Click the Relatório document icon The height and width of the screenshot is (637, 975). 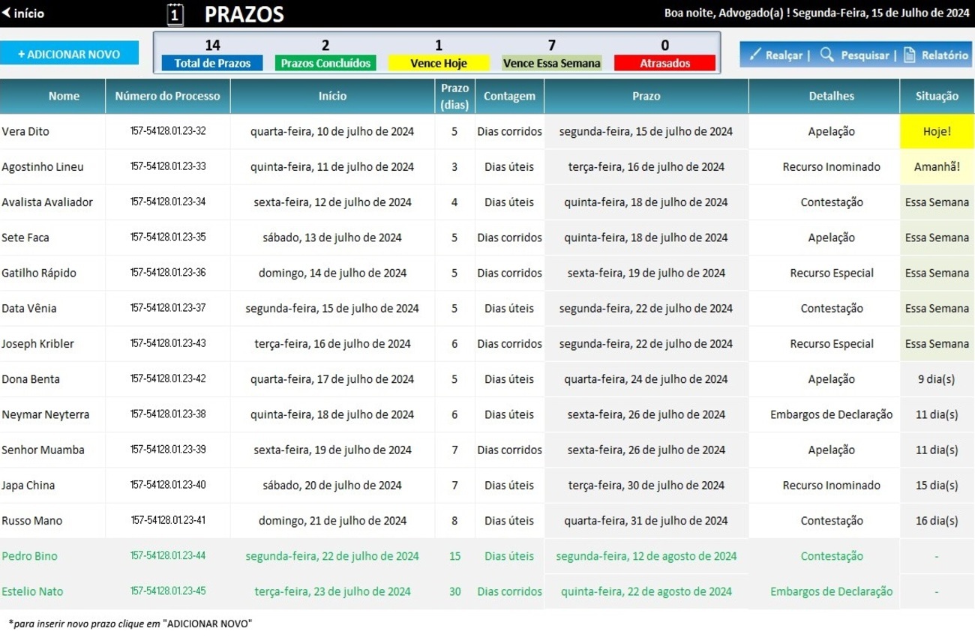coord(909,55)
